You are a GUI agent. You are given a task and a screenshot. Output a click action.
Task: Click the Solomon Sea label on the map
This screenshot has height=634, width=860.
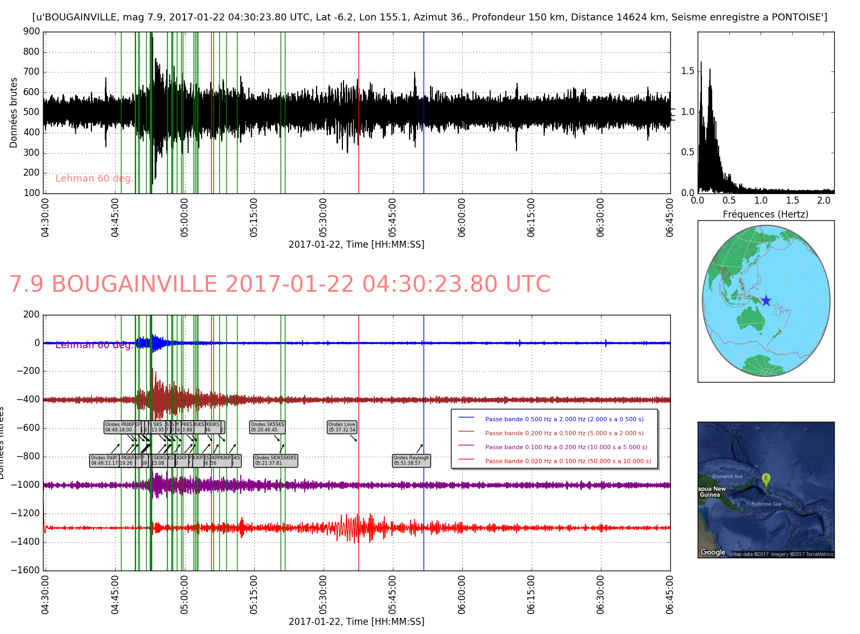(x=766, y=504)
